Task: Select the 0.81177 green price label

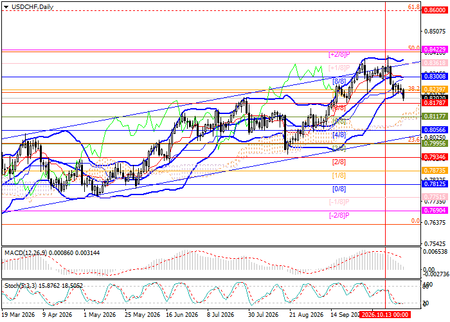Action: (435, 117)
